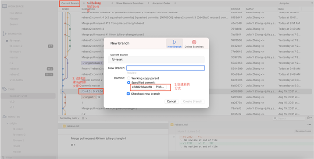Open the search options circle dropdown
The image size is (314, 159).
point(309,118)
